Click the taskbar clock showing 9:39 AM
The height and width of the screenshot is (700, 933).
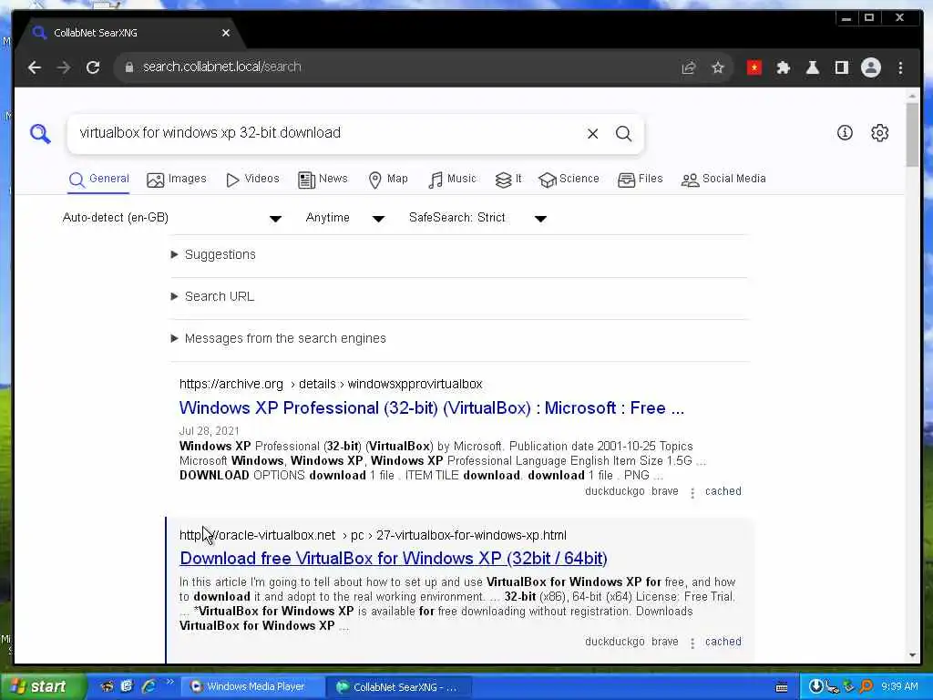[x=899, y=687]
